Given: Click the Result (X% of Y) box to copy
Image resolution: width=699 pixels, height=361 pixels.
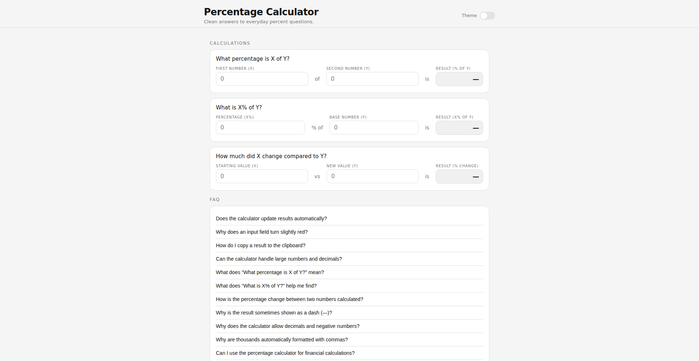Looking at the screenshot, I should point(459,128).
